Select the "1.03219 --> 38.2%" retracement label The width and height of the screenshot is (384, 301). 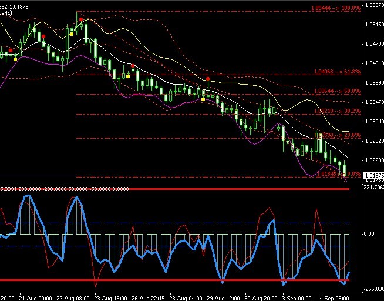(x=337, y=111)
